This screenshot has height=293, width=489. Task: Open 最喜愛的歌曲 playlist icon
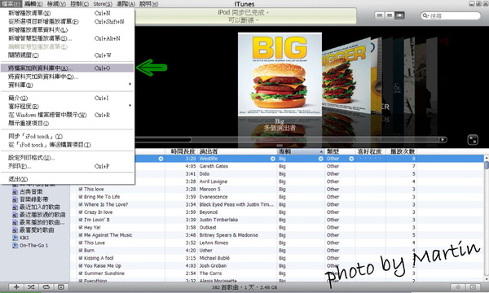pos(15,230)
